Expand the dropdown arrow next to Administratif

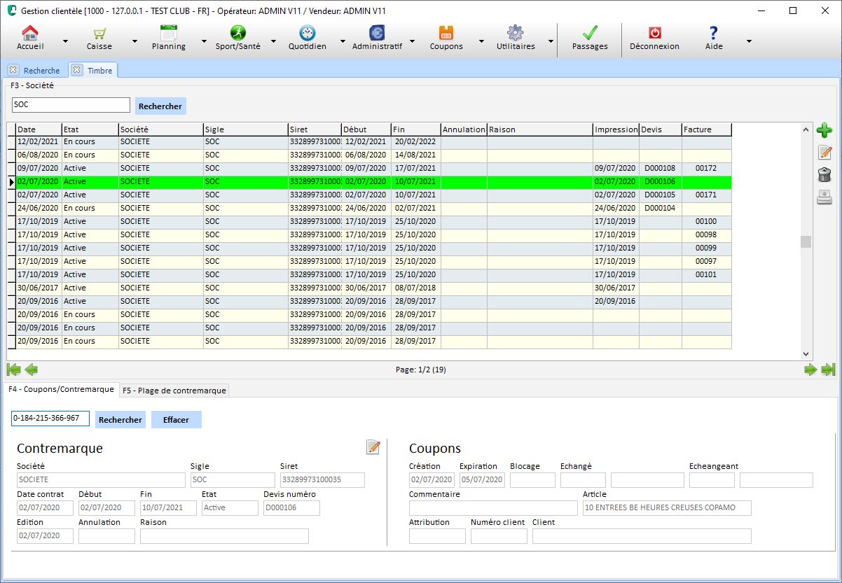[411, 41]
